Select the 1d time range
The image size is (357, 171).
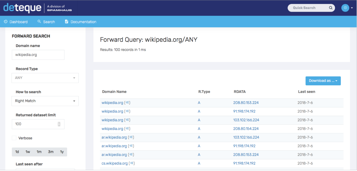click(x=17, y=152)
